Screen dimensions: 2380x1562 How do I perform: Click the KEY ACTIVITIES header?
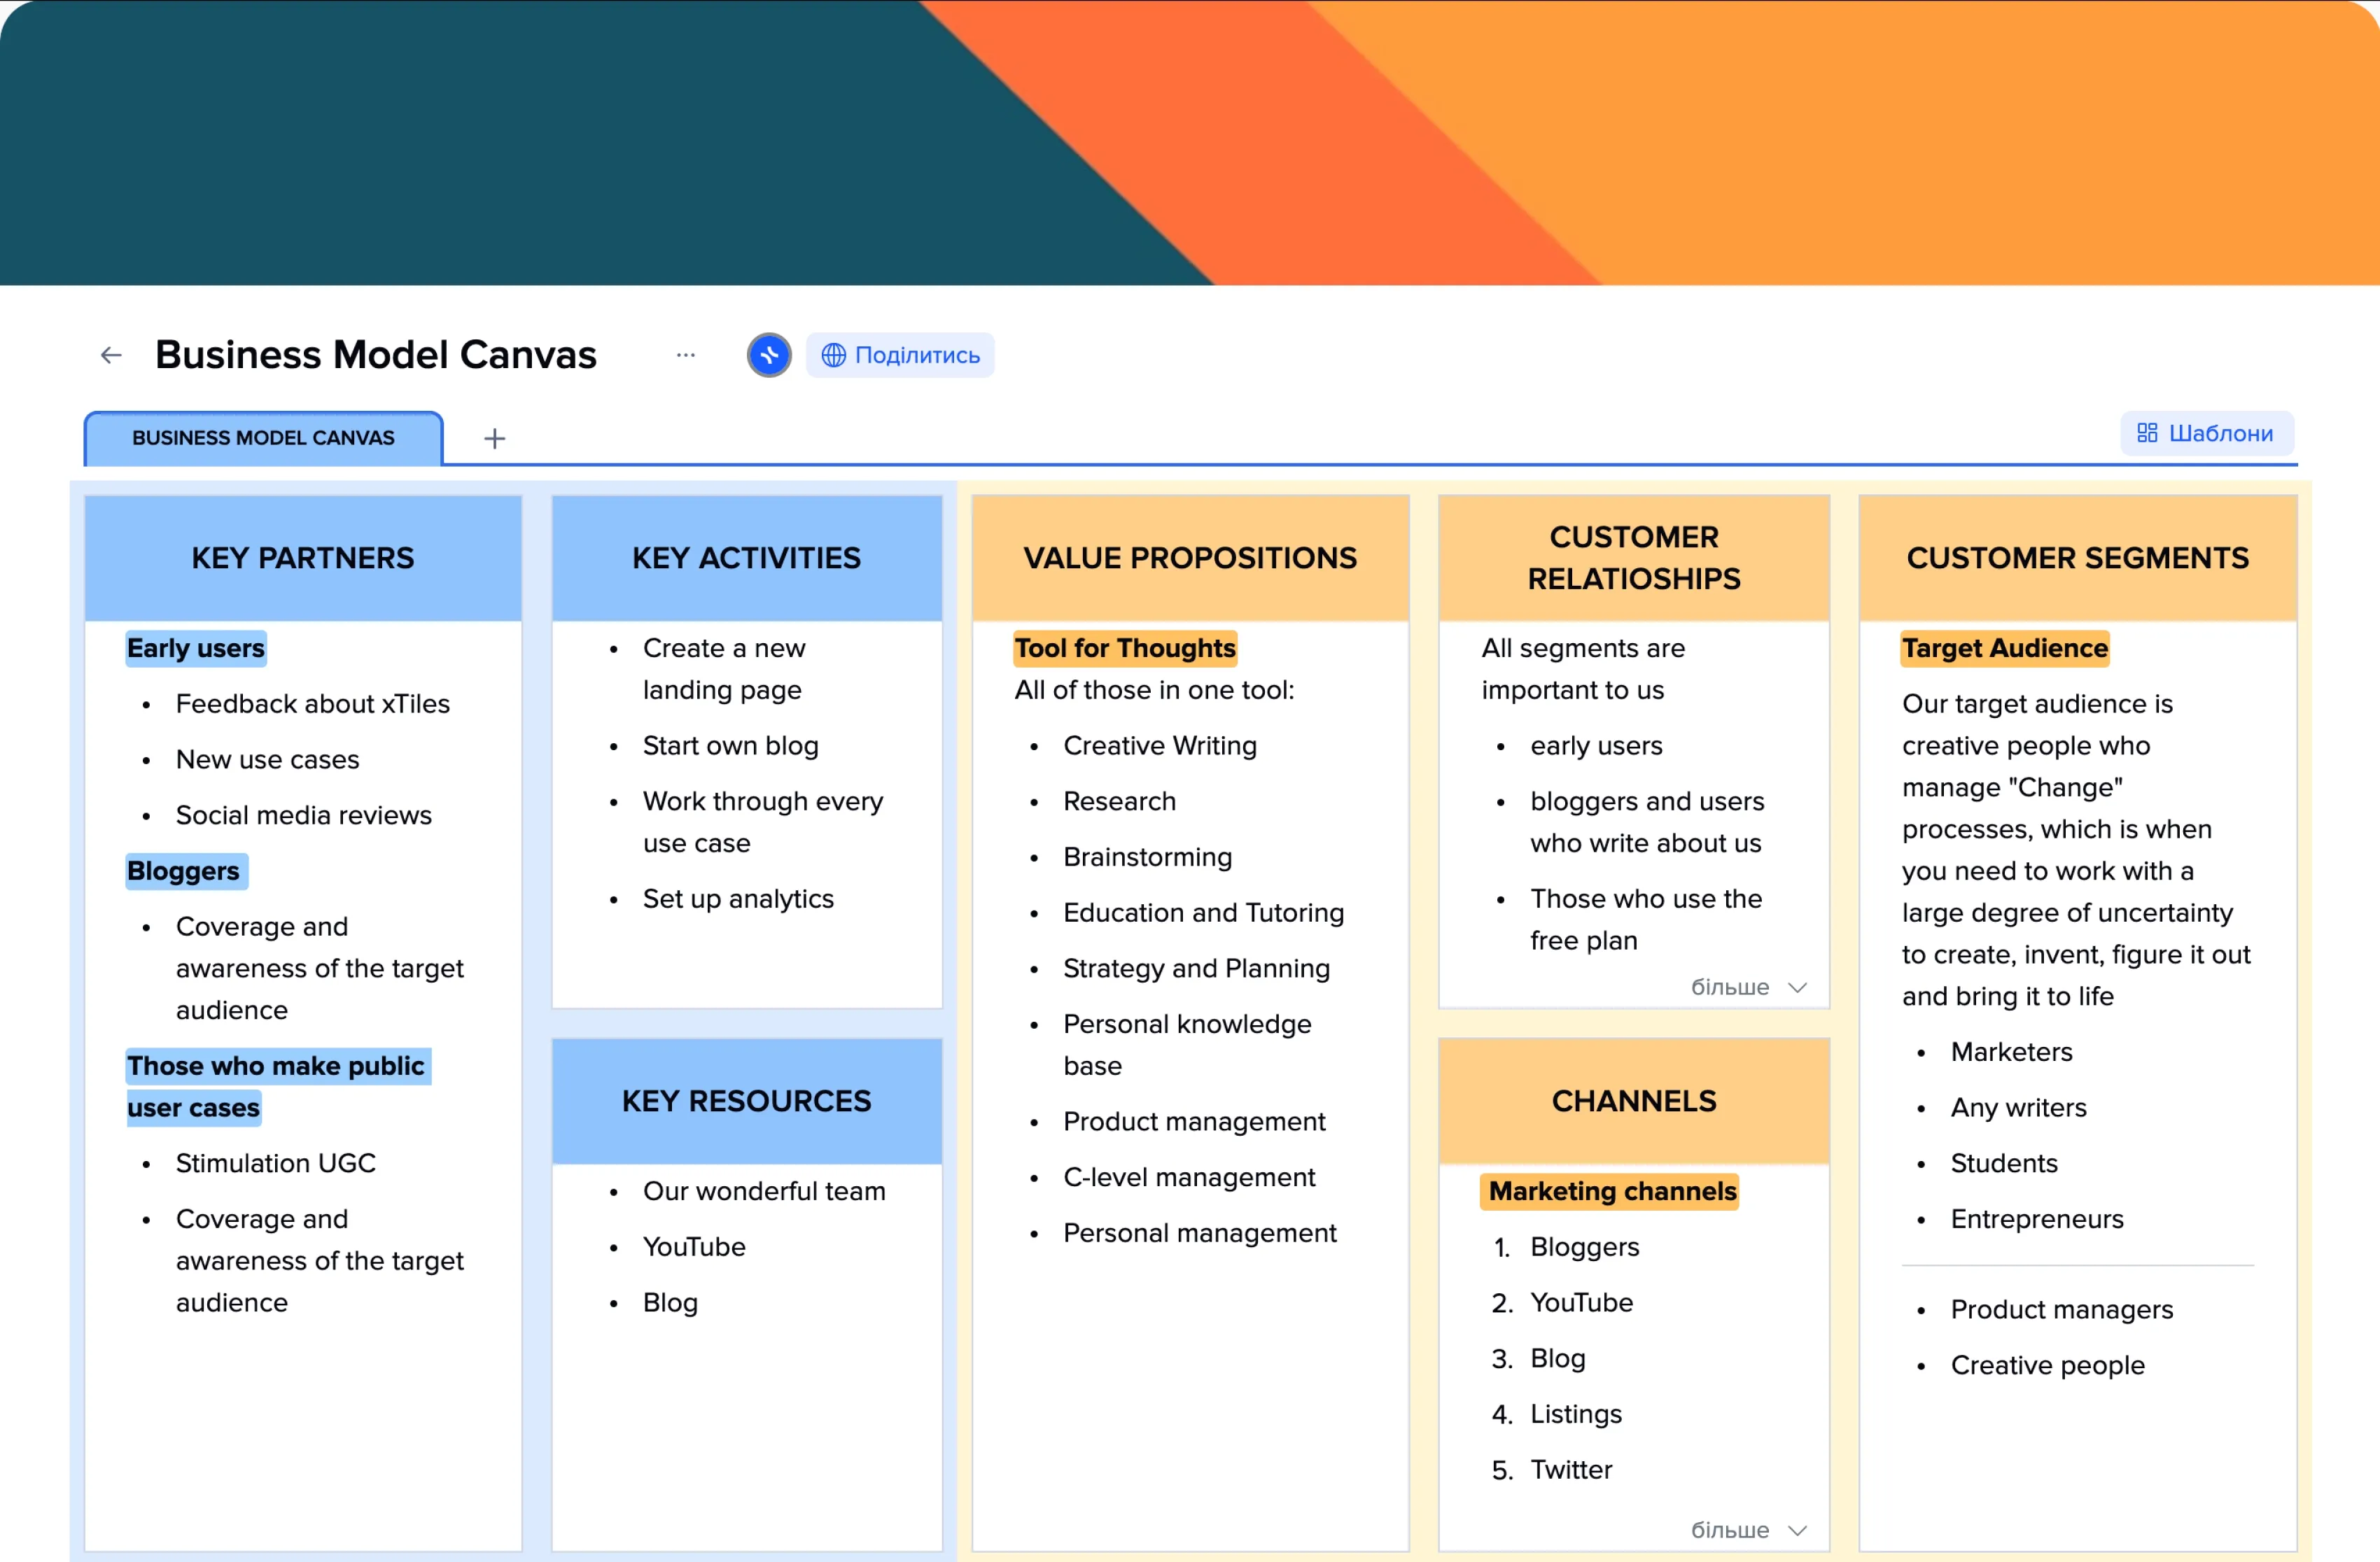pos(746,558)
